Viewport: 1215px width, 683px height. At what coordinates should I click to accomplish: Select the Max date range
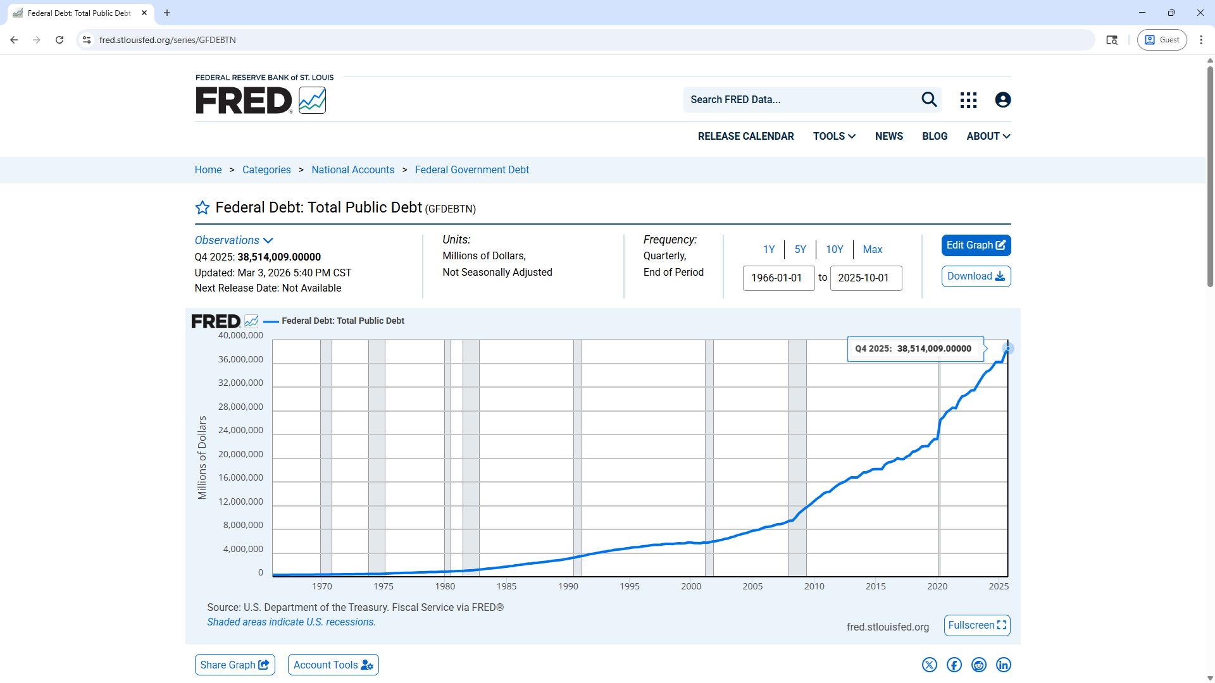(872, 249)
